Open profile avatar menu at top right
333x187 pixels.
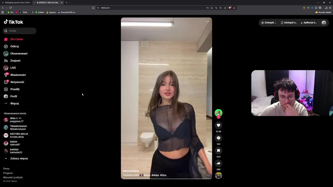pos(324,23)
